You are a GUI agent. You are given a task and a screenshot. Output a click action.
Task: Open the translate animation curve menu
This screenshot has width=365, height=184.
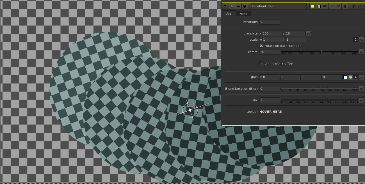coord(309,33)
